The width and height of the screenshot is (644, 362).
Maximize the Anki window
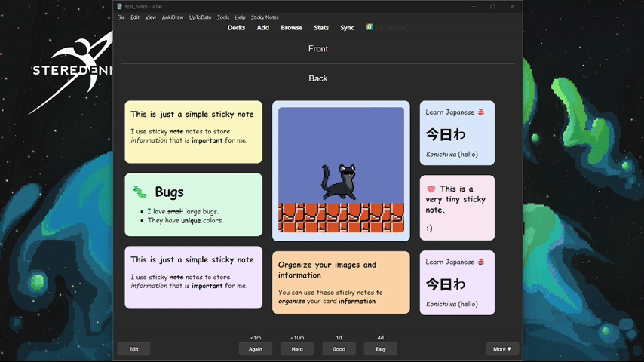click(492, 7)
